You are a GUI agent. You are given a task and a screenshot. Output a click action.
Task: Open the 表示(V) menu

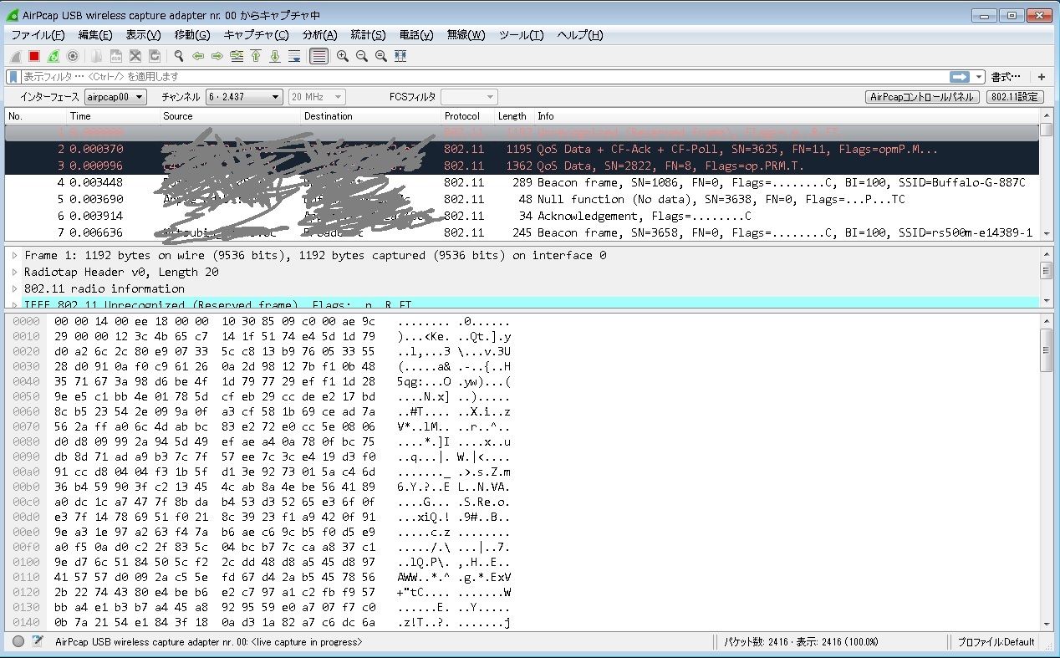click(x=143, y=35)
